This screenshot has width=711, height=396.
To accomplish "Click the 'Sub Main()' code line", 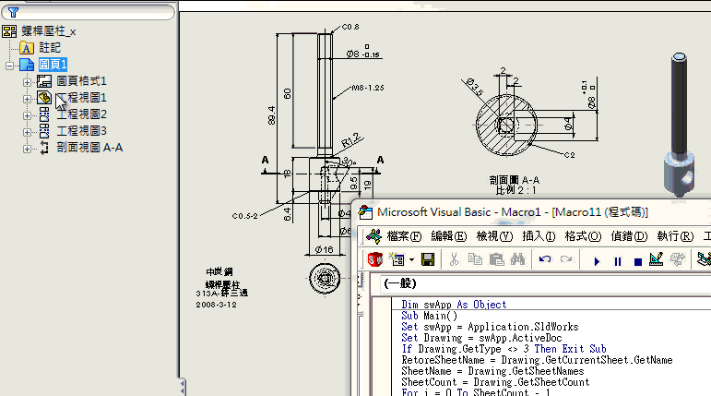I will 429,316.
